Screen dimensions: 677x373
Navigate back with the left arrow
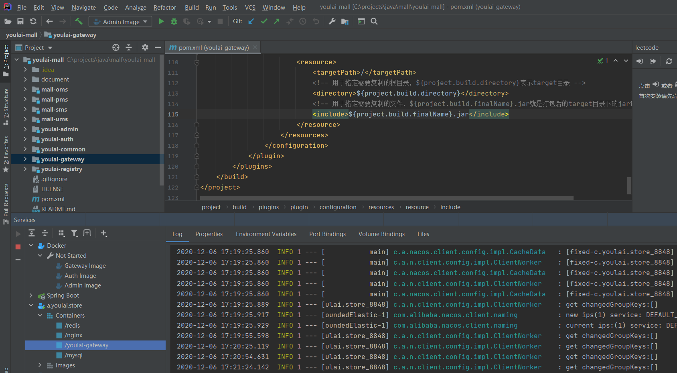[49, 21]
